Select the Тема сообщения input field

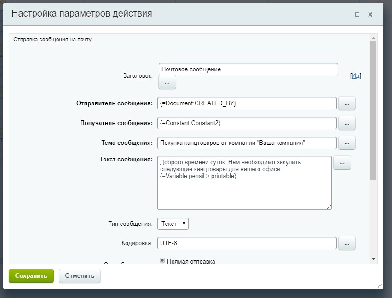tap(247, 143)
